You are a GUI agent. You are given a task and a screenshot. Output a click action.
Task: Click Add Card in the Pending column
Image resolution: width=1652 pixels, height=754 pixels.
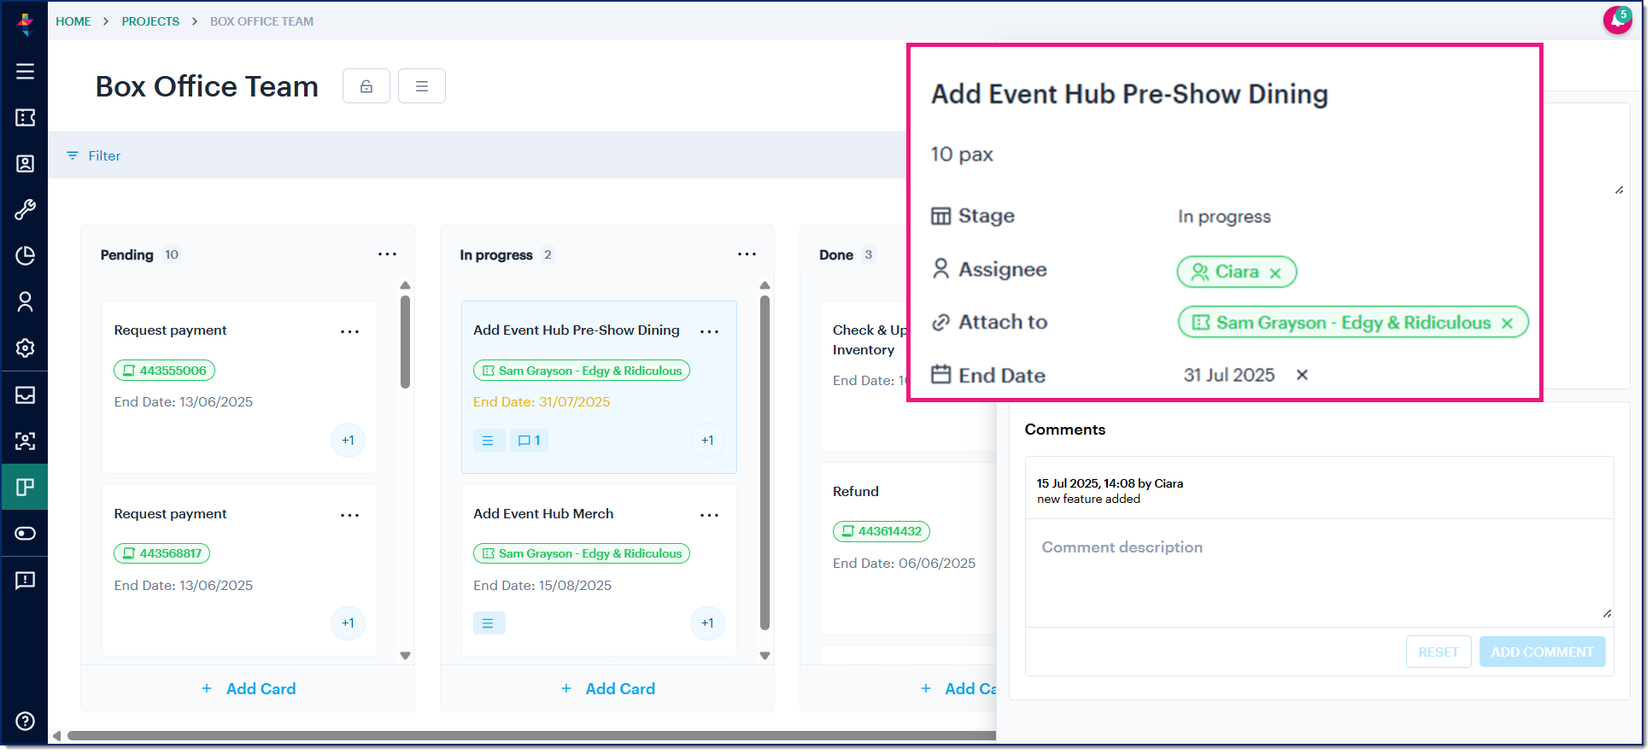249,689
